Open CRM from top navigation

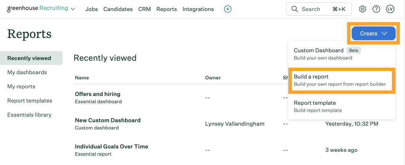pyautogui.click(x=144, y=9)
